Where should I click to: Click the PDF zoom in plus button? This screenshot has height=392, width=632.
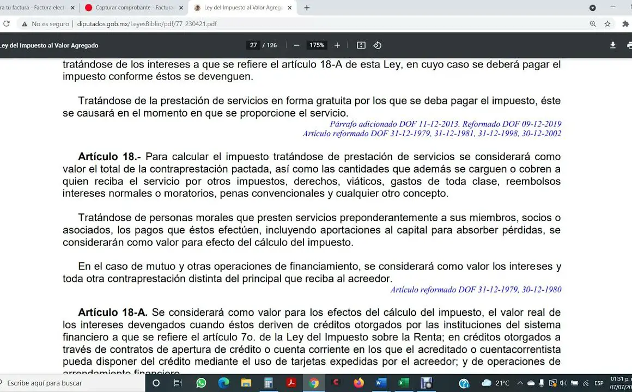(337, 45)
